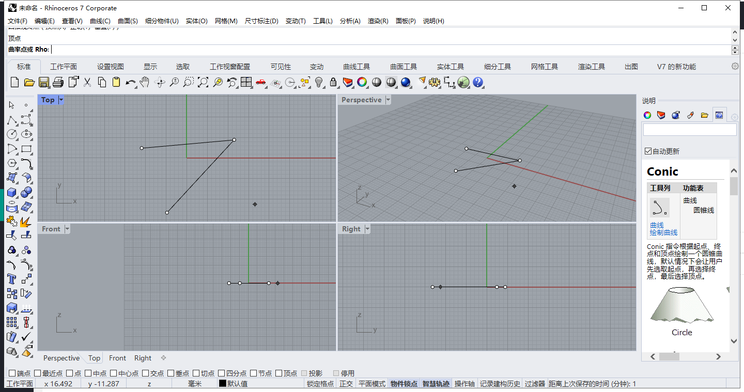This screenshot has height=392, width=744.
Task: Enable the 垂点 osnap checkbox
Action: tap(171, 373)
